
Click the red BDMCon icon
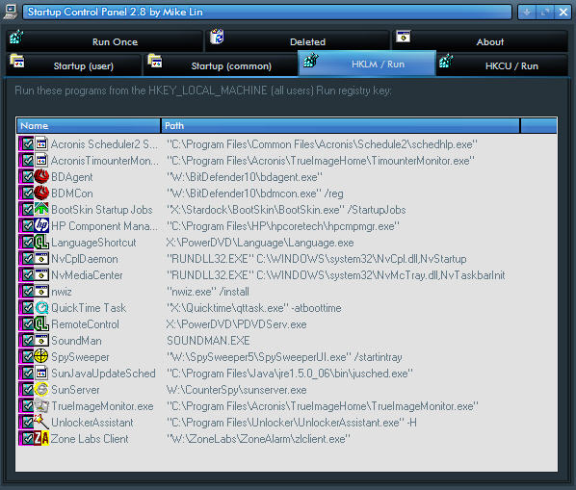pyautogui.click(x=41, y=193)
